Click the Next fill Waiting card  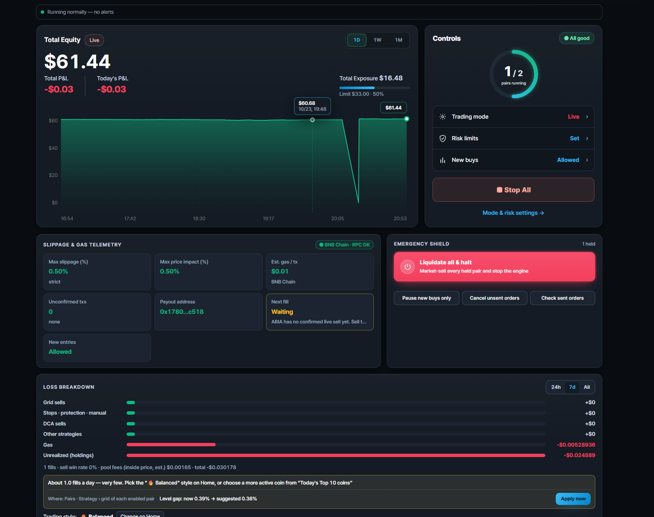320,312
